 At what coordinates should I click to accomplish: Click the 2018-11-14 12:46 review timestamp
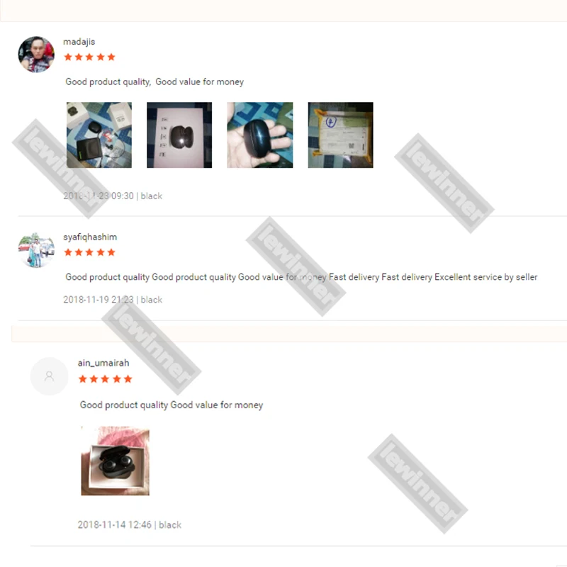tap(115, 524)
